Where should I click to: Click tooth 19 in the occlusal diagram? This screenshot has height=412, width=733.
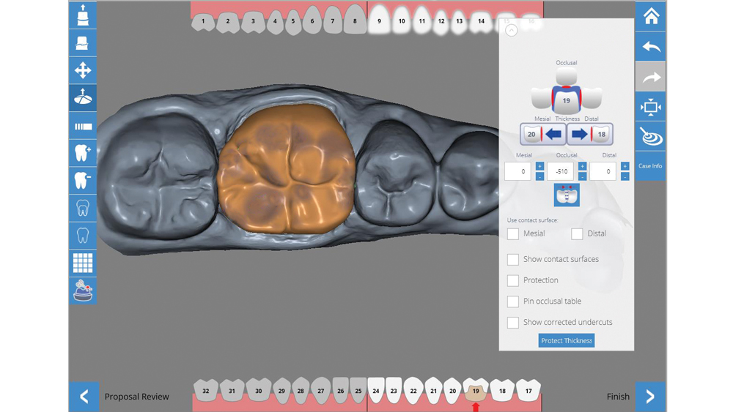click(566, 100)
